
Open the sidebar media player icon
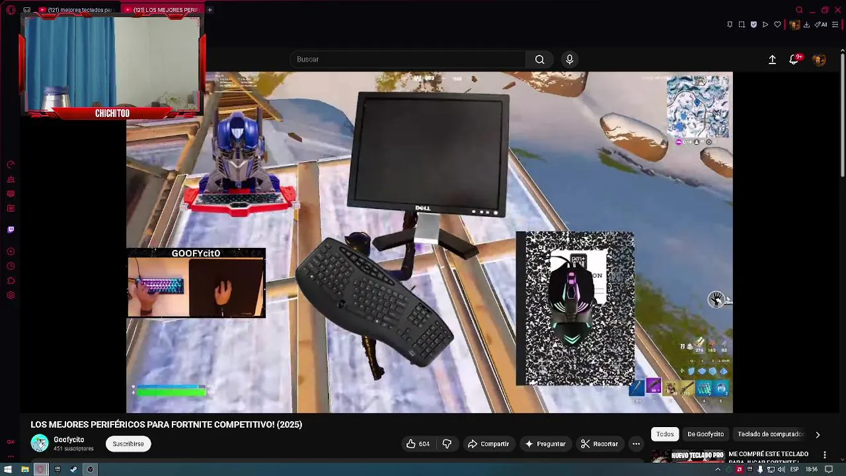pyautogui.click(x=11, y=251)
